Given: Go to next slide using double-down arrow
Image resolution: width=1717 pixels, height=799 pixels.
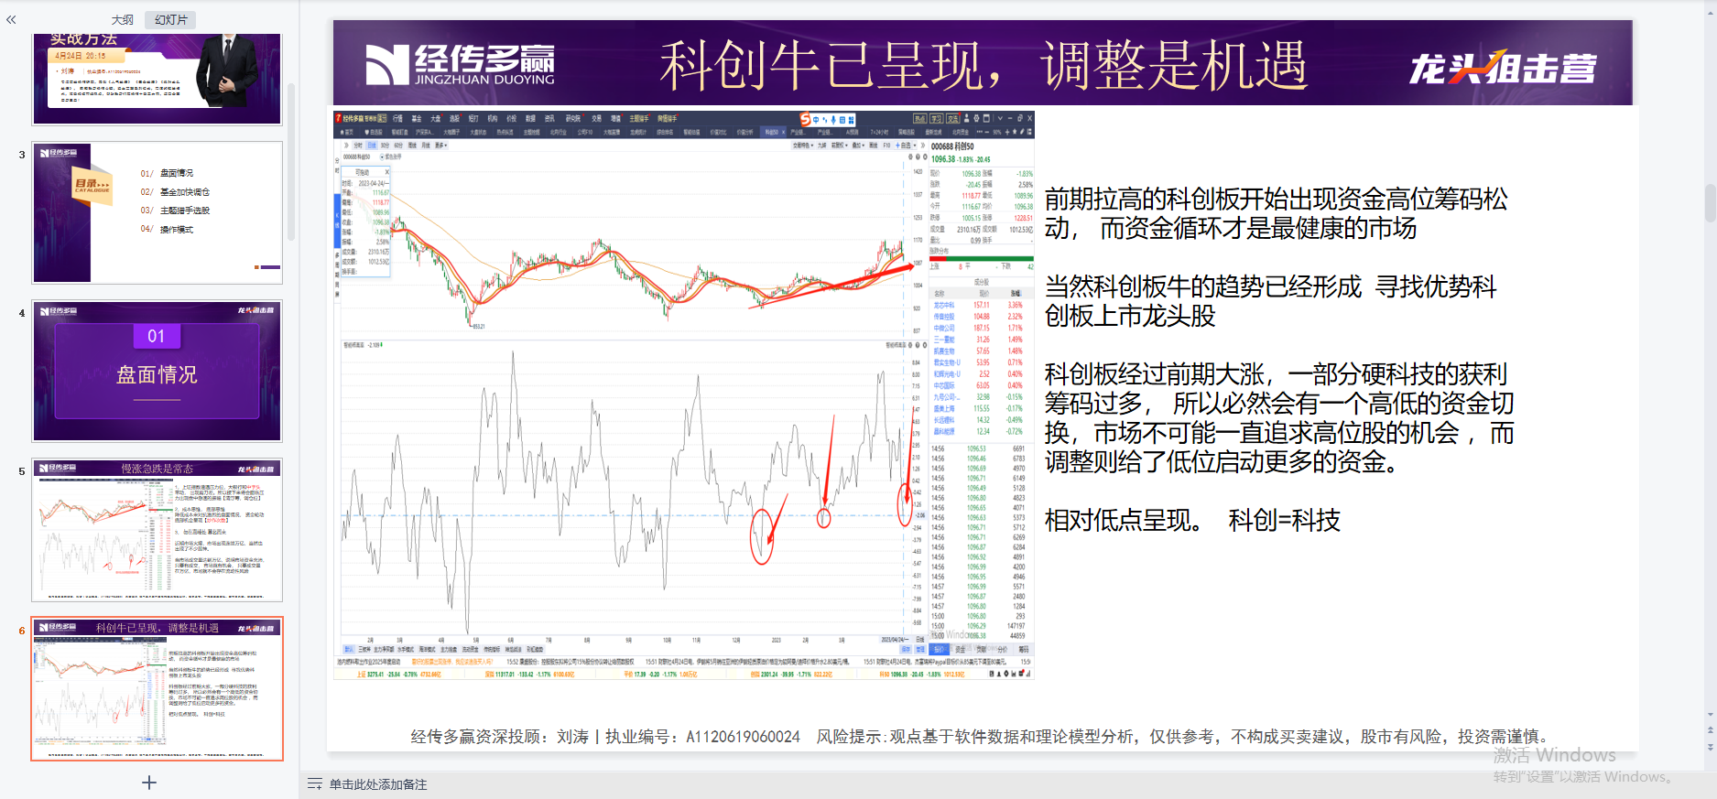Looking at the screenshot, I should 1710,746.
